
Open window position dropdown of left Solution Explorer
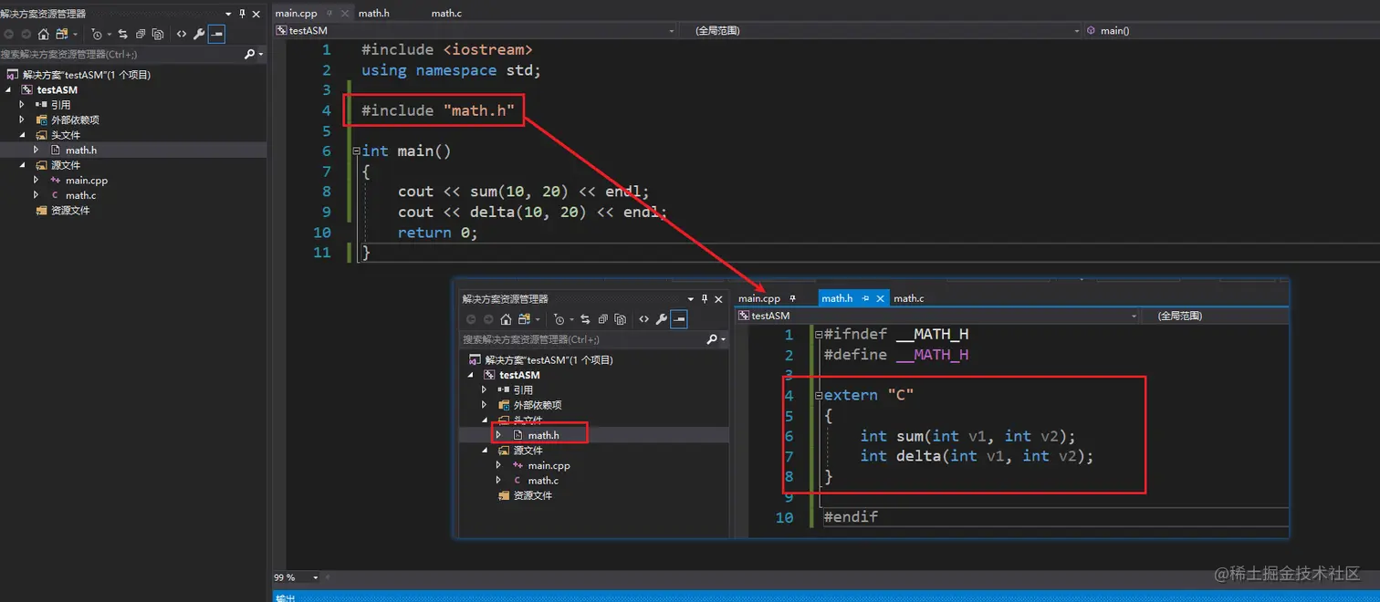pyautogui.click(x=228, y=14)
